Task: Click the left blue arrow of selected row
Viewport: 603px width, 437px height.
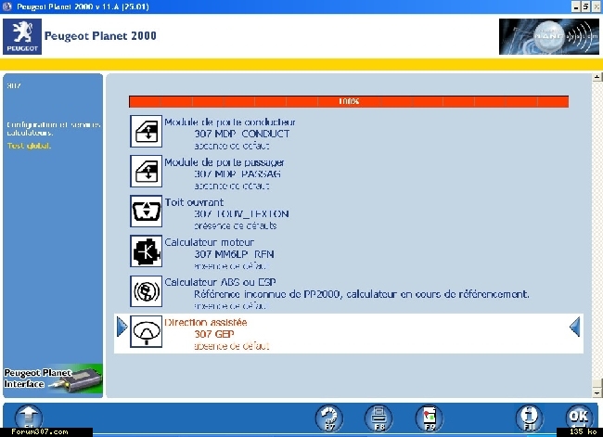Action: point(122,327)
